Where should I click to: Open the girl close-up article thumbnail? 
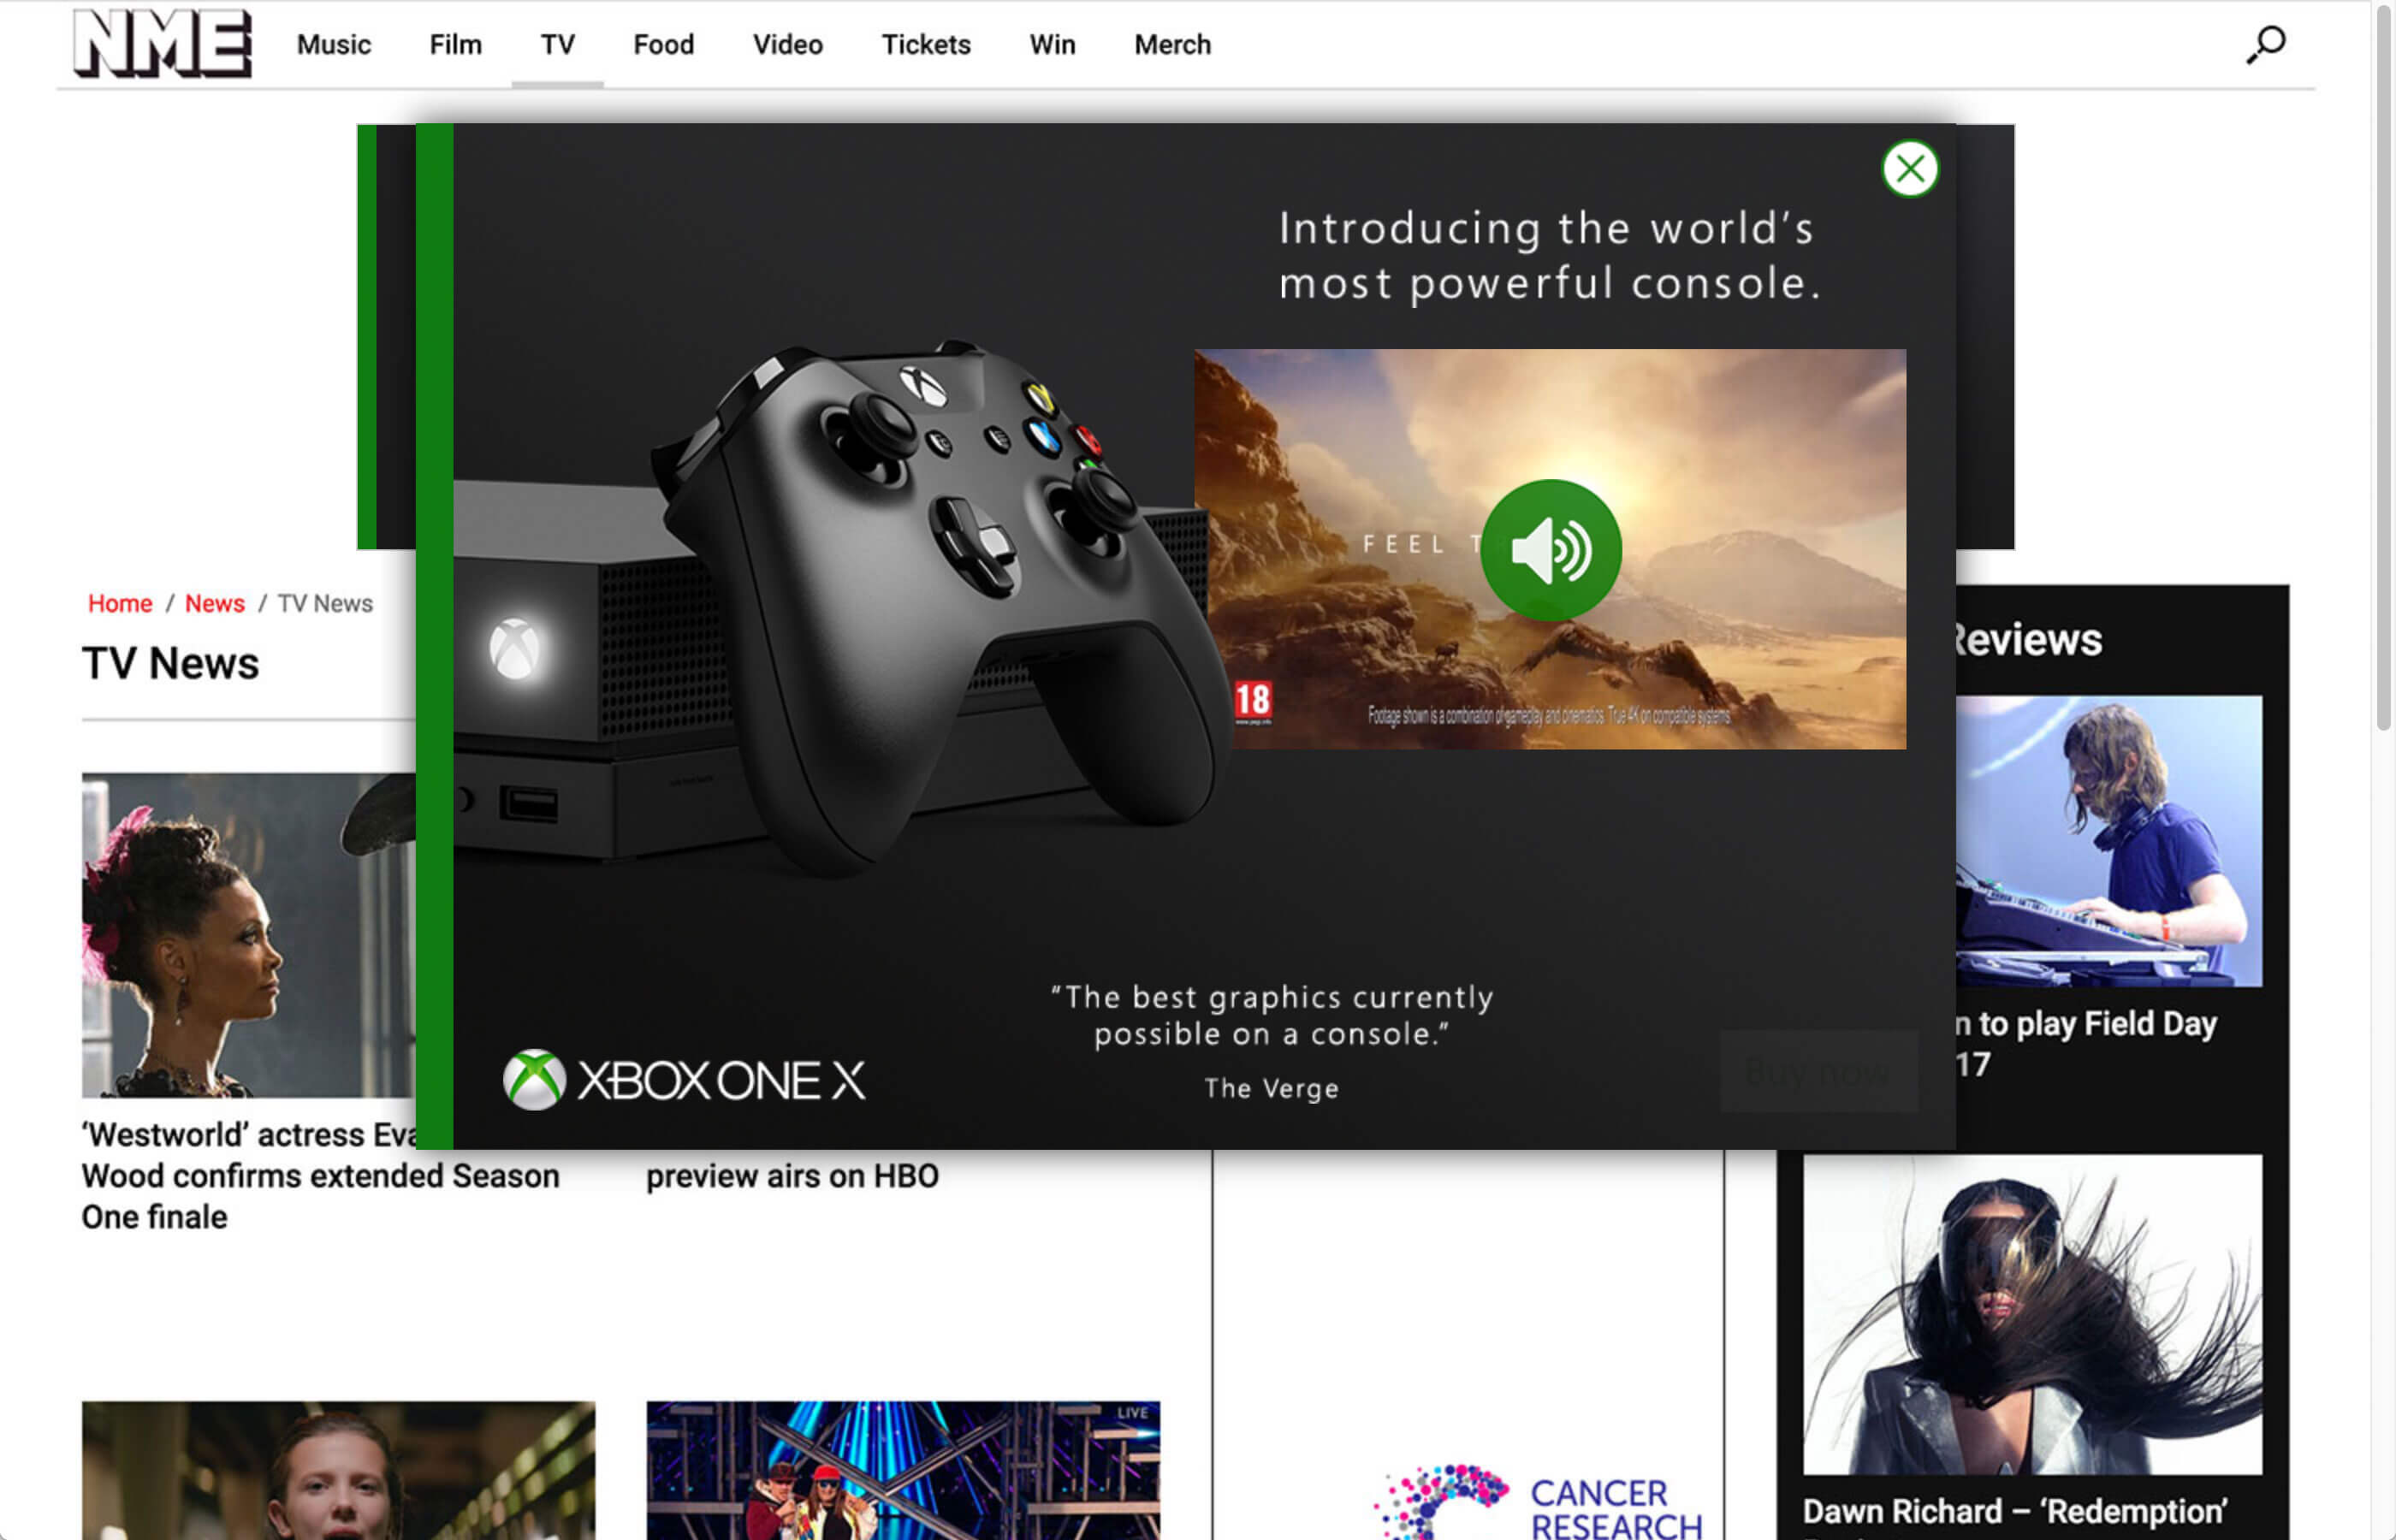tap(338, 1470)
